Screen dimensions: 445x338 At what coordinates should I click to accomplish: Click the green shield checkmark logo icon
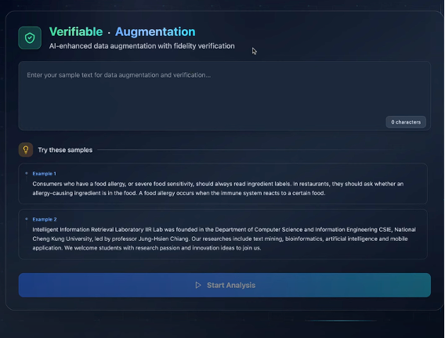[30, 38]
